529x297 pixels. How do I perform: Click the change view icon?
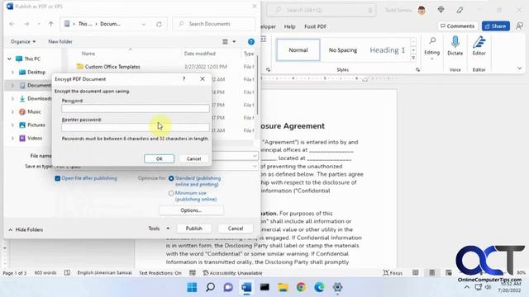click(226, 42)
